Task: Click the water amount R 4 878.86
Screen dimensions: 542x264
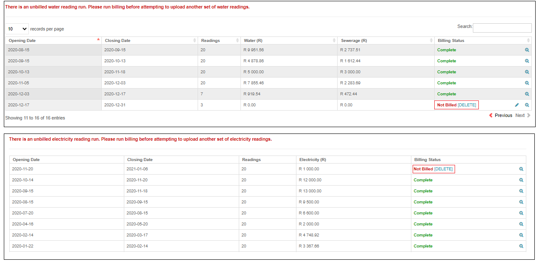Action: pos(254,61)
